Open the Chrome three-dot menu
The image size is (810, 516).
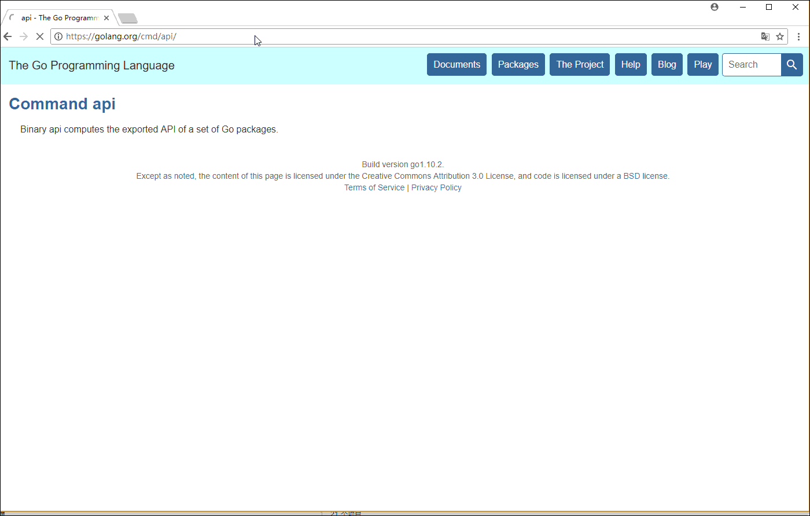click(x=799, y=36)
